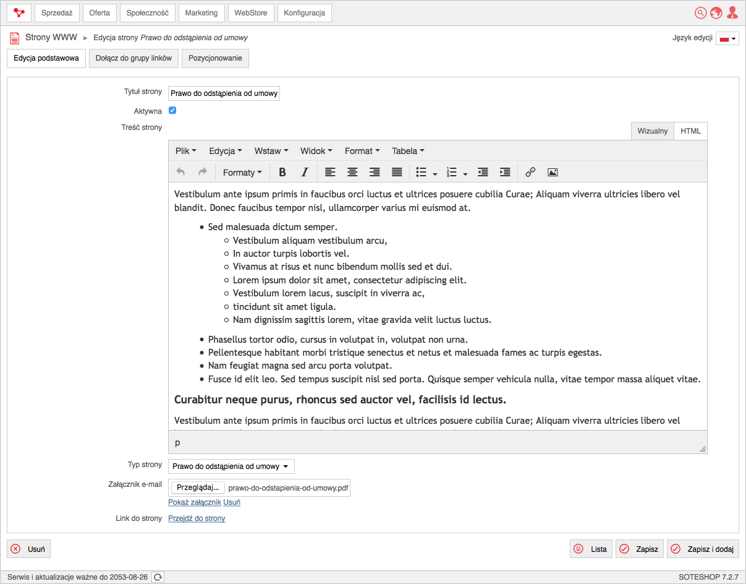The width and height of the screenshot is (746, 584).
Task: Insert an image with the picture icon
Action: (553, 172)
